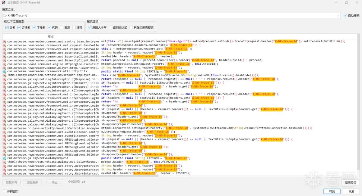Click inside the search text field

[x=172, y=15]
